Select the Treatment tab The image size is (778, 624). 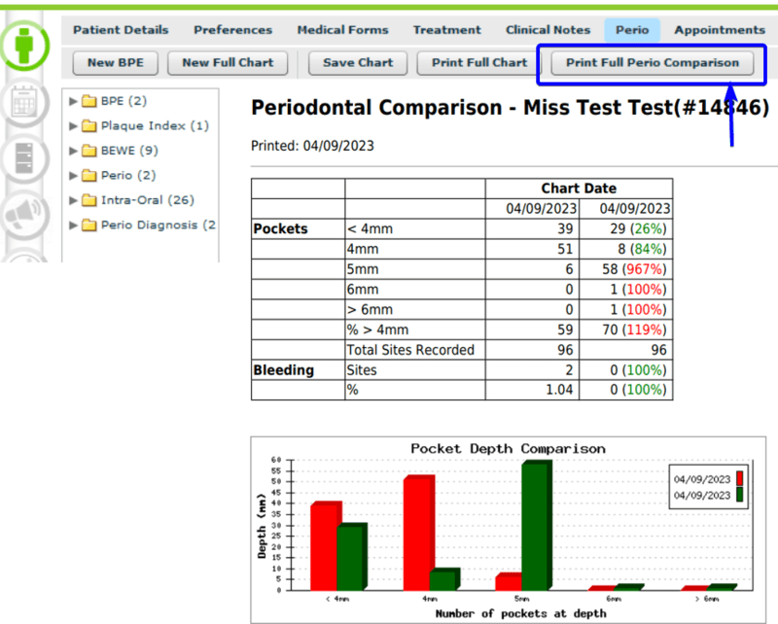(x=447, y=30)
